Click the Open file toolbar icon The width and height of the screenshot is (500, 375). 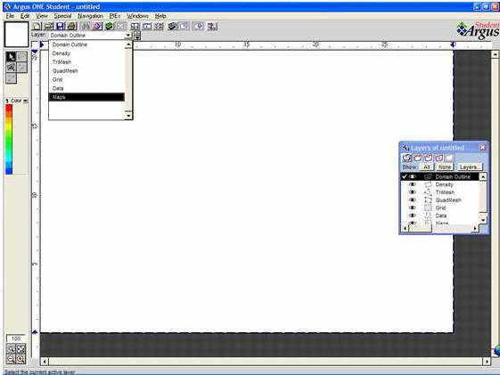(x=48, y=26)
